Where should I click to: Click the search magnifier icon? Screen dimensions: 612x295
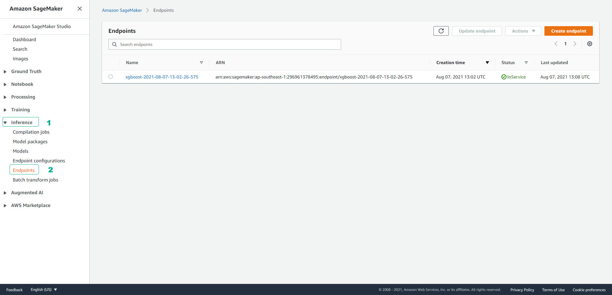click(x=114, y=44)
